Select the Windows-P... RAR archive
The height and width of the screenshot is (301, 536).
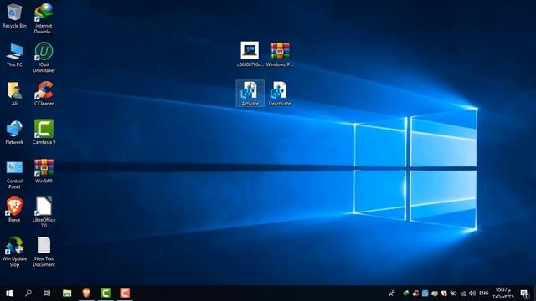coord(280,54)
